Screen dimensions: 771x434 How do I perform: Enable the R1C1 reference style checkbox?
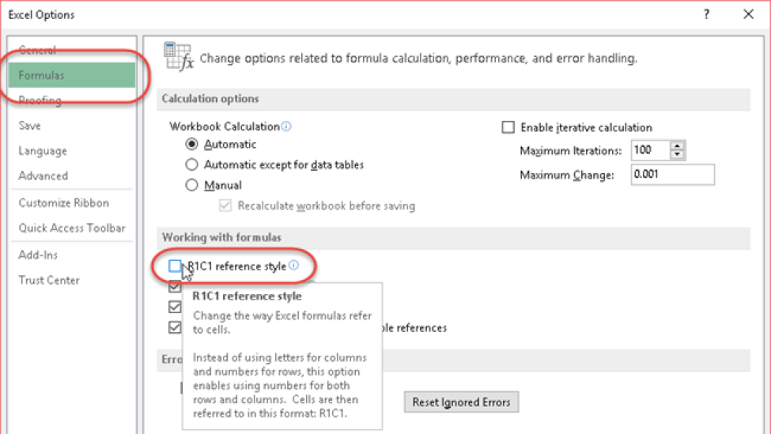coord(175,266)
